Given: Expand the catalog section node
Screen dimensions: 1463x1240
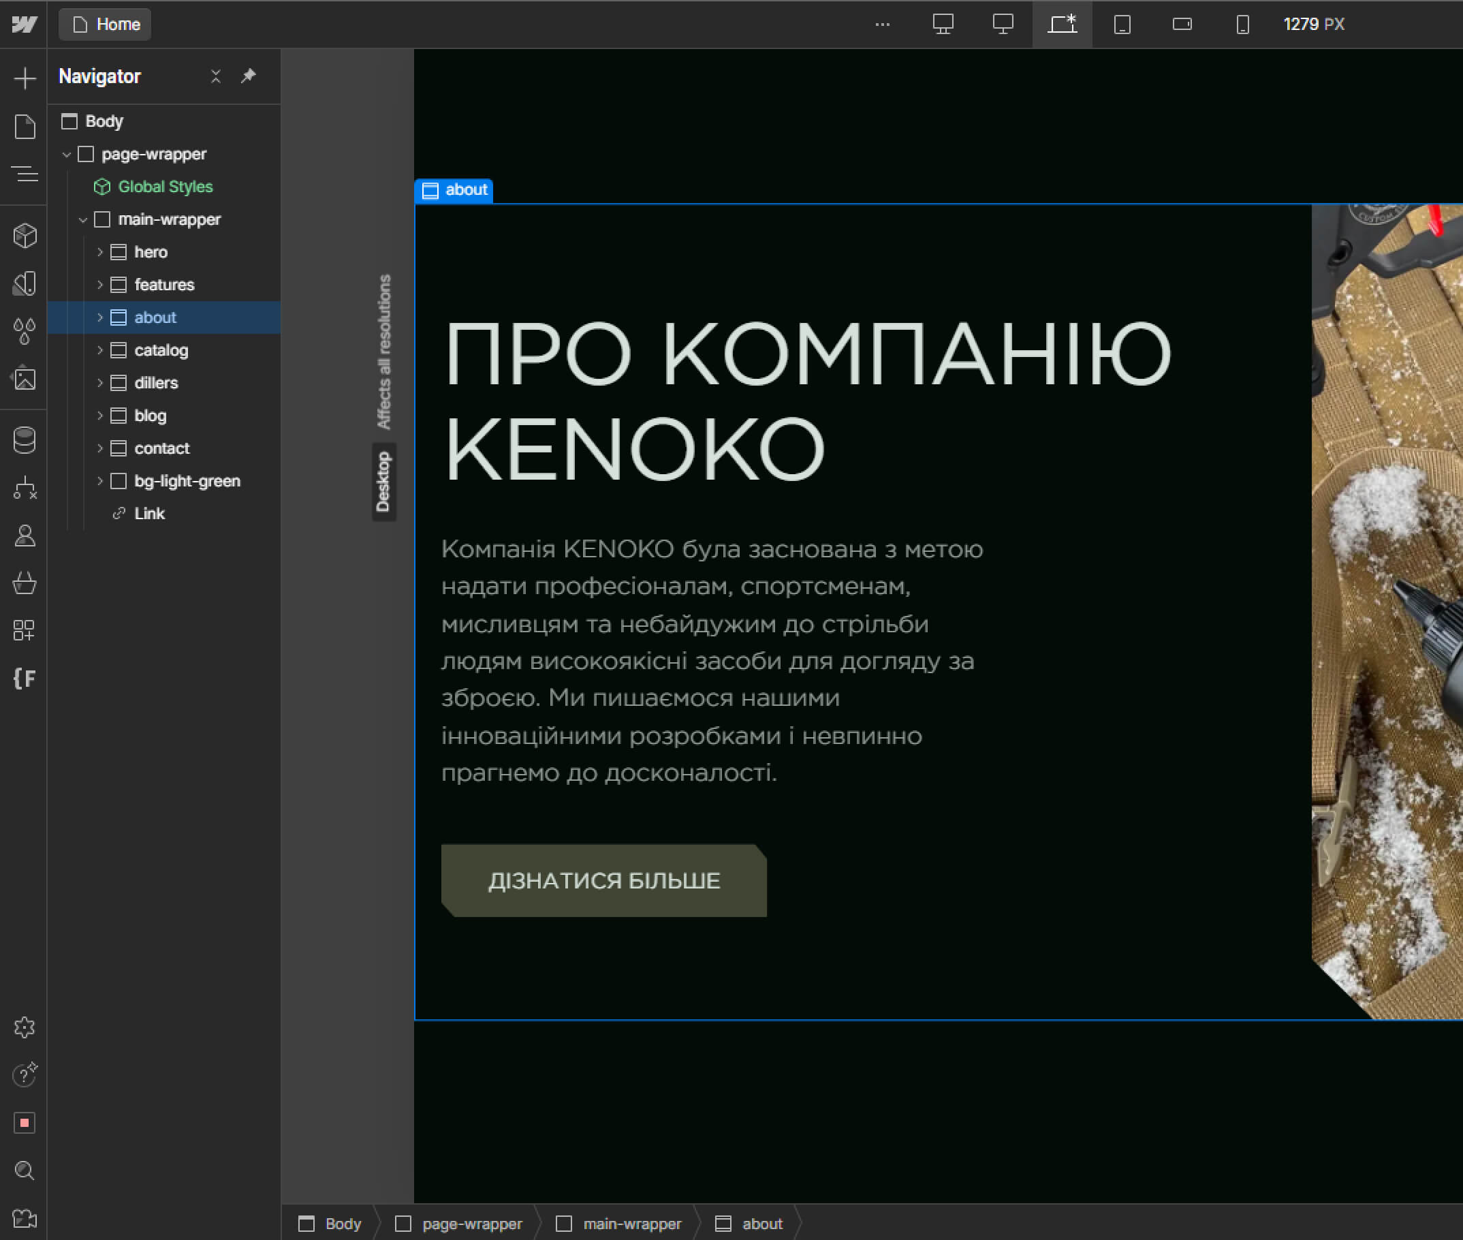Looking at the screenshot, I should tap(100, 350).
